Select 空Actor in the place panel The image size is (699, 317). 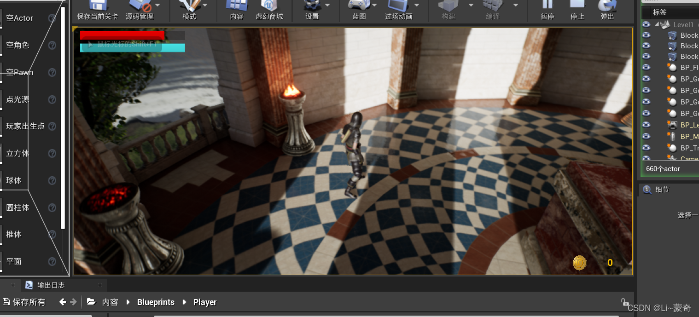pyautogui.click(x=19, y=18)
